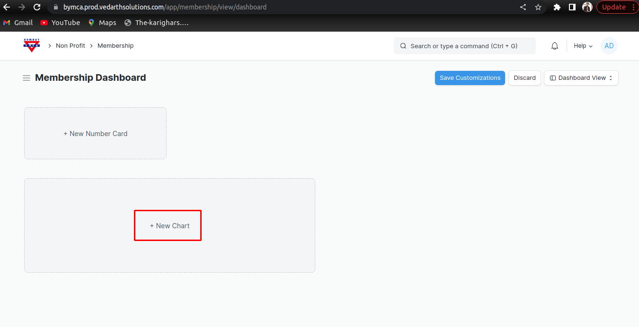639x327 pixels.
Task: Click the Bombay YMCA logo icon
Action: [32, 45]
